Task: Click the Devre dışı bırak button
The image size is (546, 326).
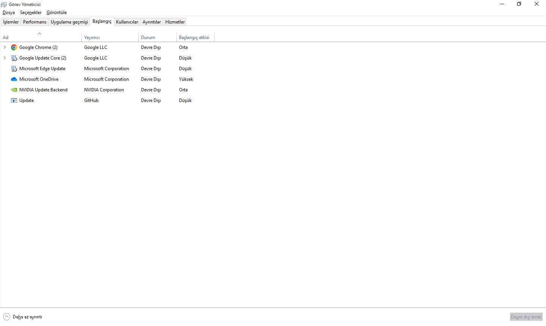Action: [x=526, y=317]
